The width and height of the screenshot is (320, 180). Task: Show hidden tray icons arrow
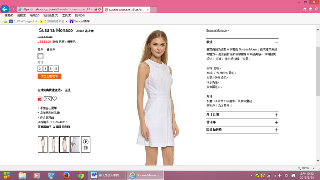pos(252,175)
